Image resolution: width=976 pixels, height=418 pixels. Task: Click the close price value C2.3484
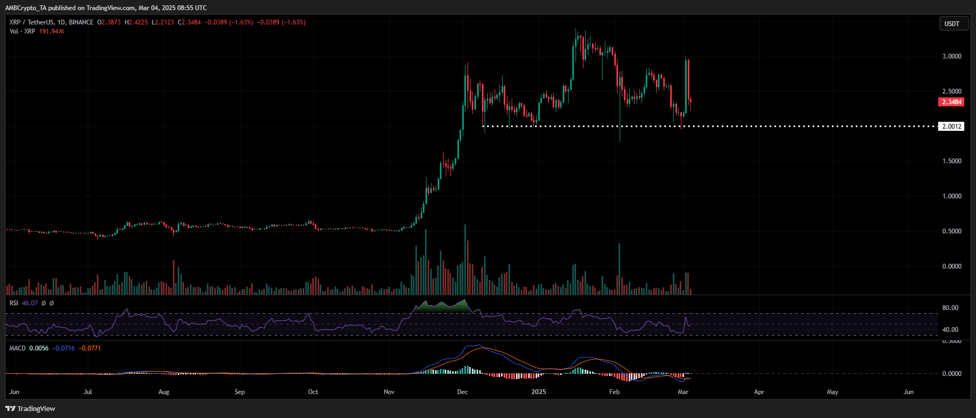click(x=189, y=22)
